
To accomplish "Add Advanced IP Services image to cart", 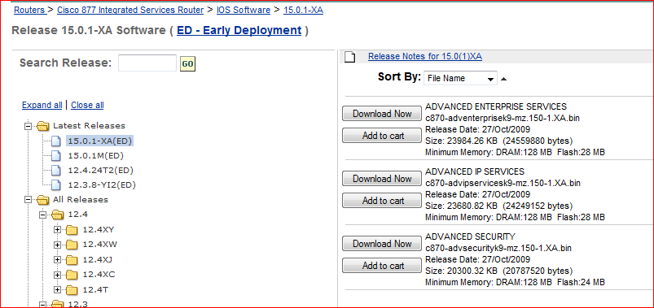I will (382, 200).
